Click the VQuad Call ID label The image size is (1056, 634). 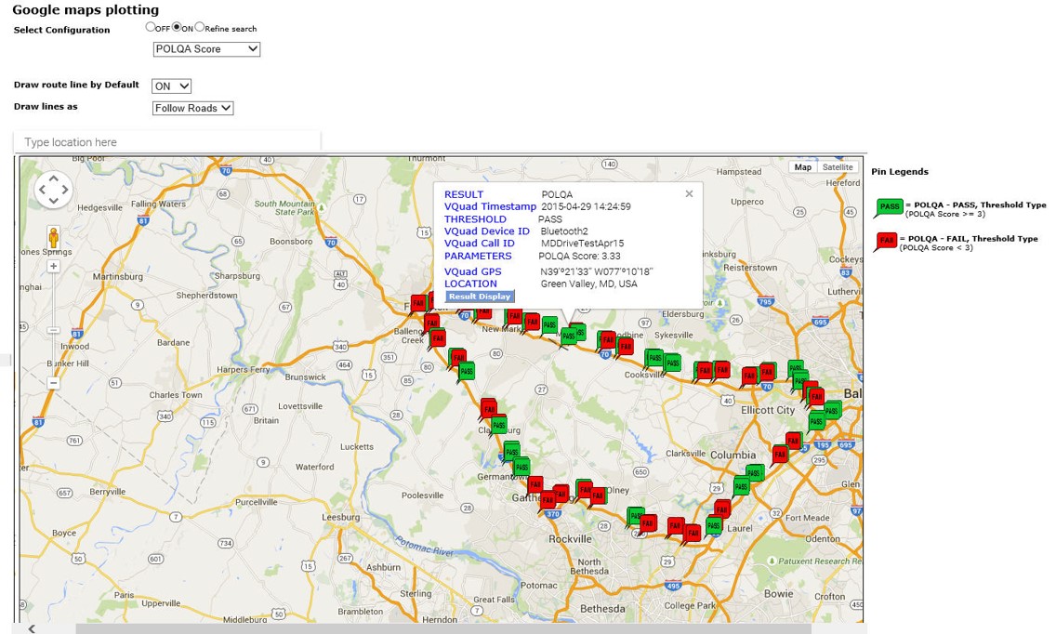click(480, 244)
